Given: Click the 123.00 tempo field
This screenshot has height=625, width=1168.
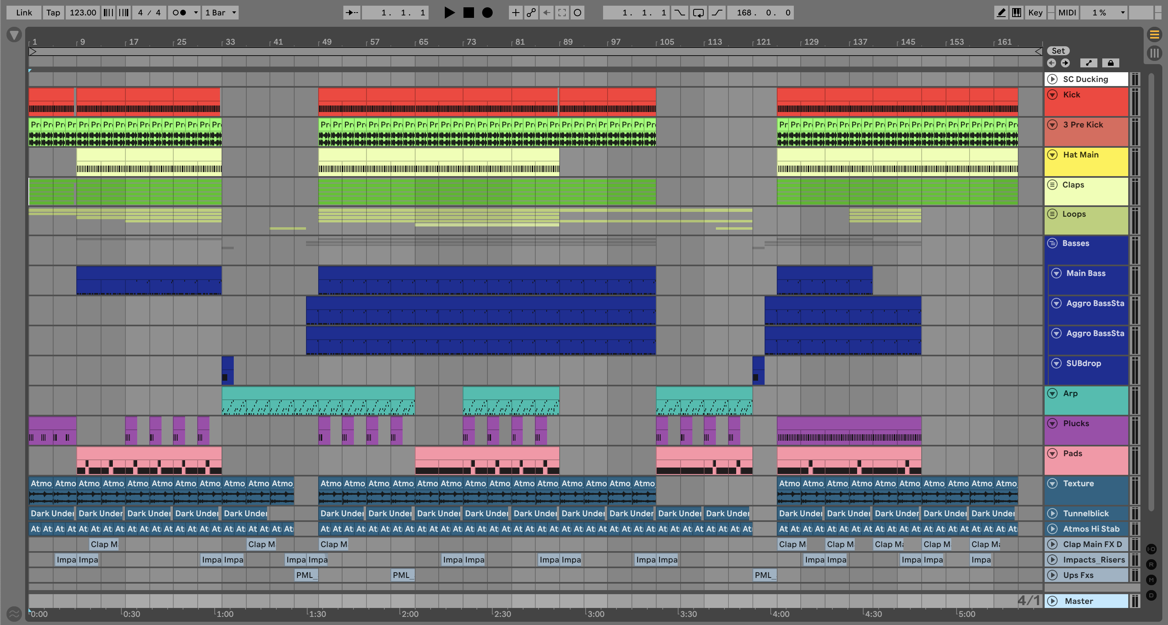Looking at the screenshot, I should (x=82, y=13).
